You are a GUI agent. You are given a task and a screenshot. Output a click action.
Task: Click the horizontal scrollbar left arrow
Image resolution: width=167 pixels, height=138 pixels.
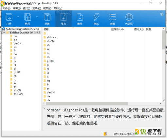[x=44, y=103]
